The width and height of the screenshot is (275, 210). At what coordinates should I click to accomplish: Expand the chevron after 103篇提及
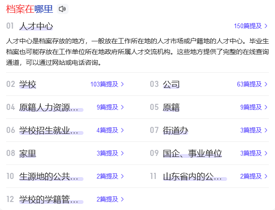[122, 84]
